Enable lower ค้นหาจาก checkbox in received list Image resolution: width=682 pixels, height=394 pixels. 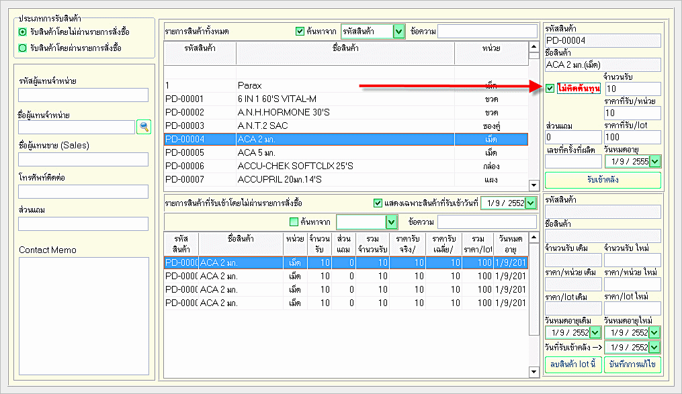pos(293,222)
